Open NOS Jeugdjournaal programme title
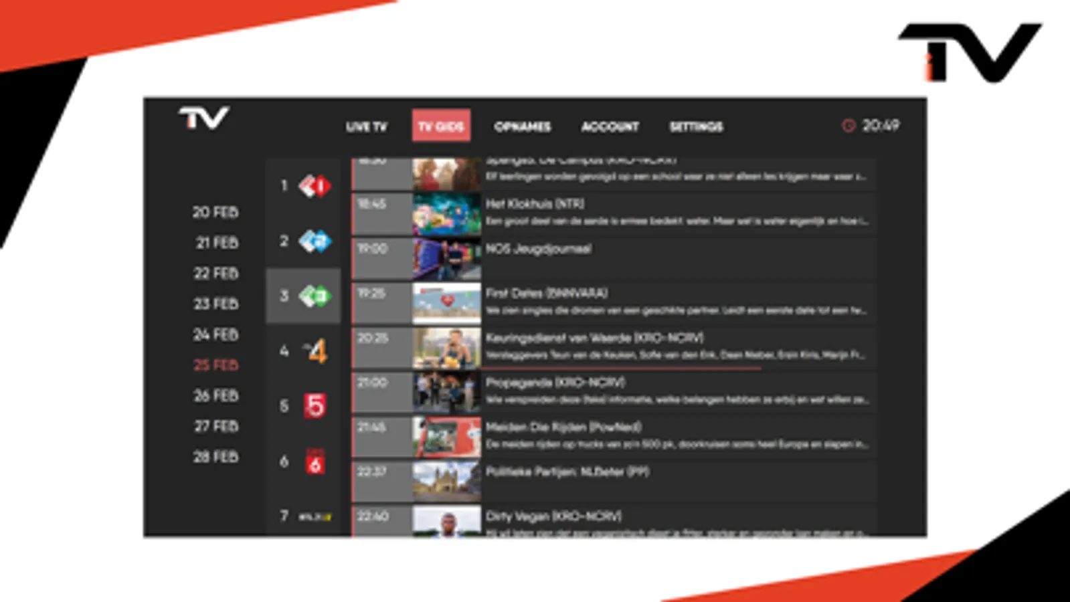The width and height of the screenshot is (1070, 602). (538, 249)
